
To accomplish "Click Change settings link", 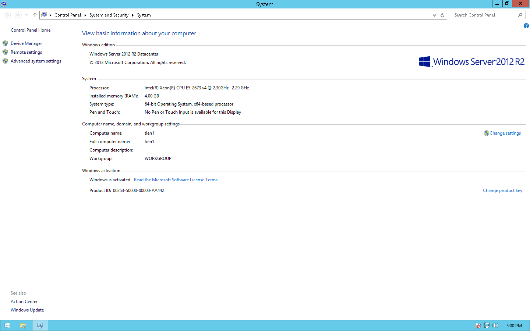I will [505, 133].
